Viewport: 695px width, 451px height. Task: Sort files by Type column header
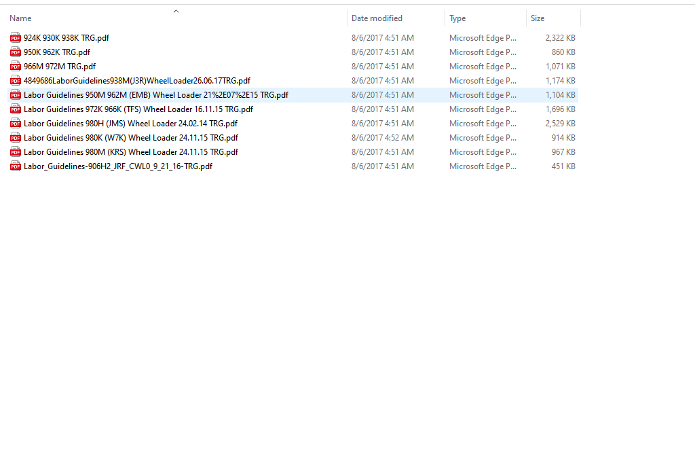point(457,18)
